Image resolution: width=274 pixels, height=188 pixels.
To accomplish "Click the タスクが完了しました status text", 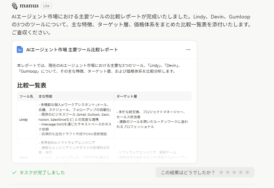I will [42, 172].
